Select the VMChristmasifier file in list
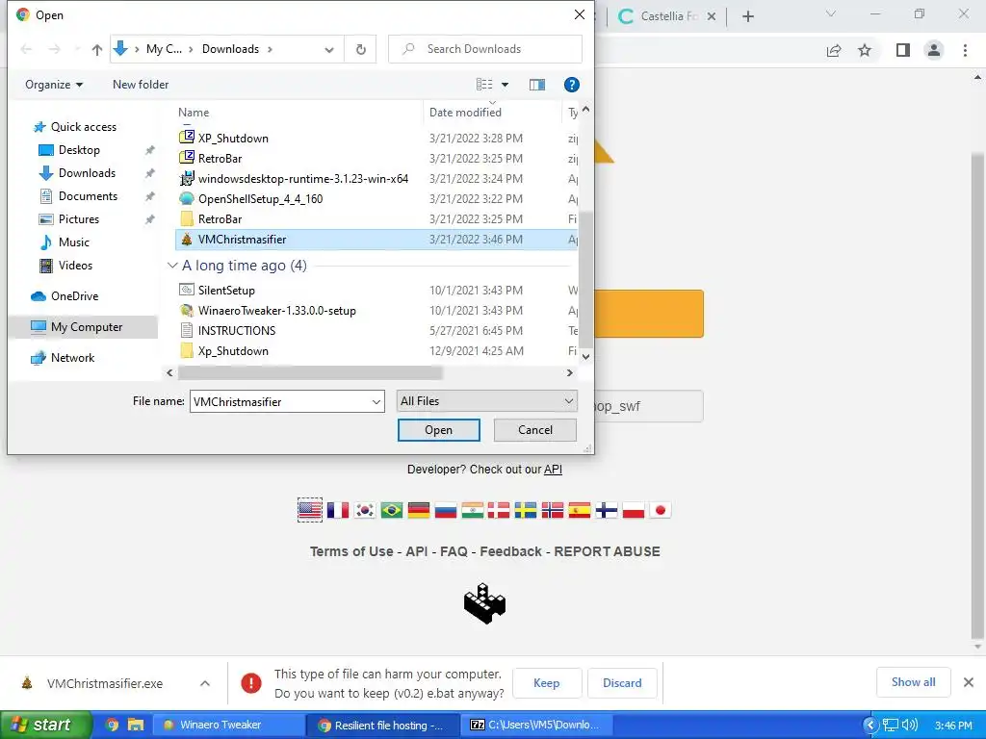Image resolution: width=986 pixels, height=739 pixels. [376, 240]
